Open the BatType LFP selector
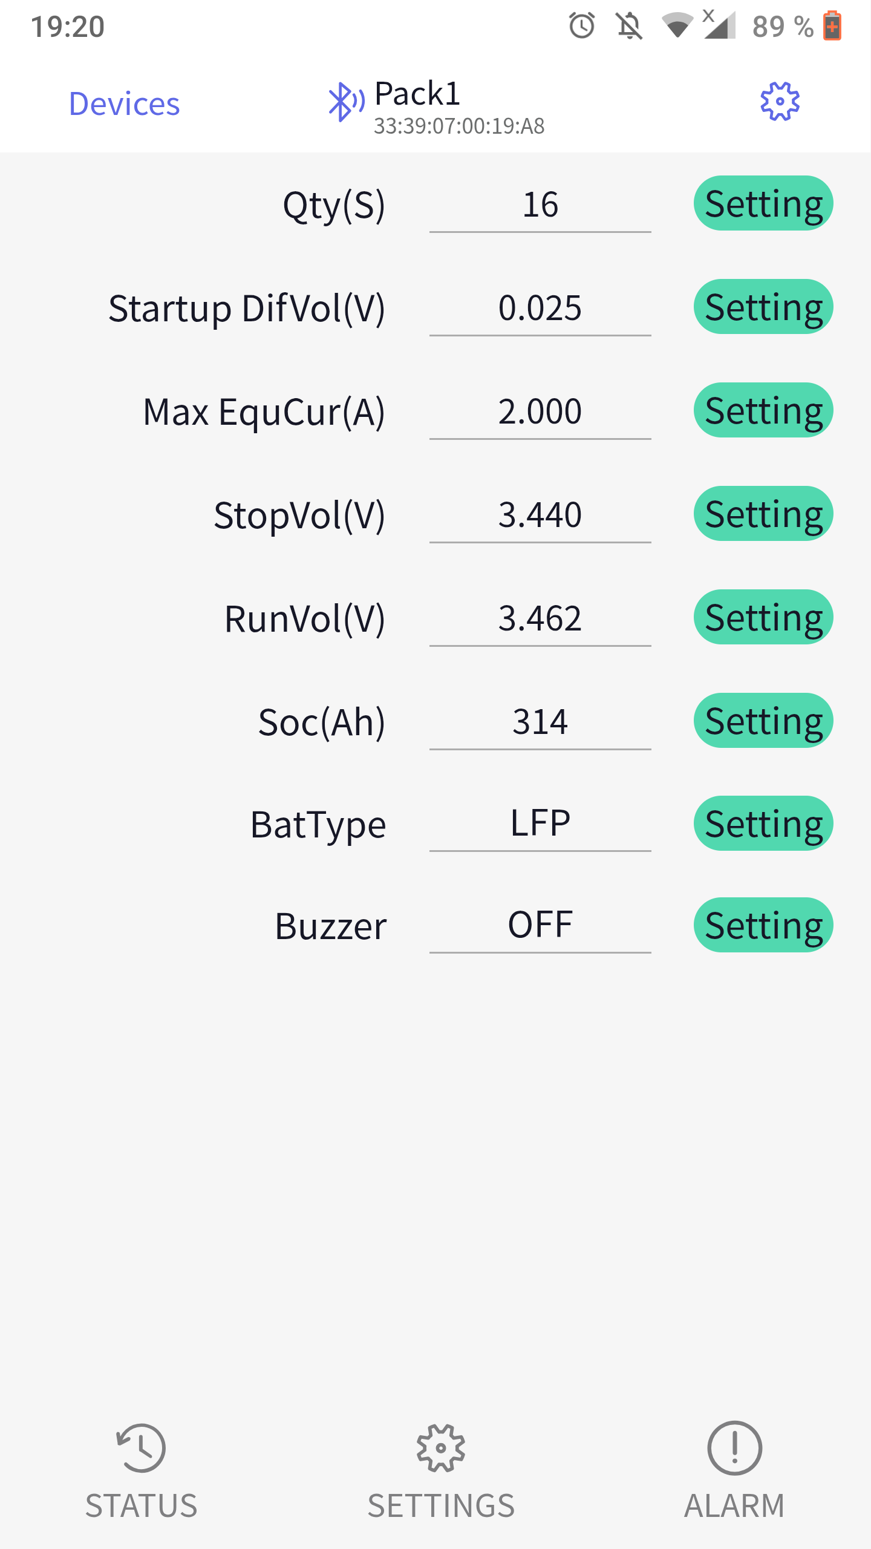871x1549 pixels. pos(540,823)
